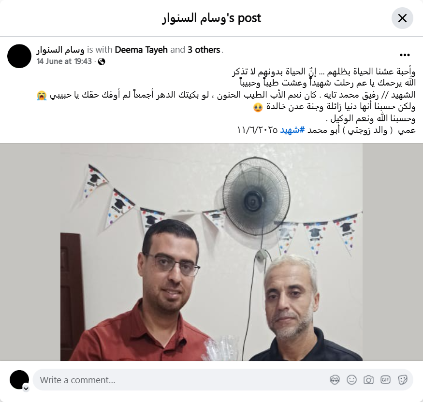Open the GIF picker

click(385, 380)
